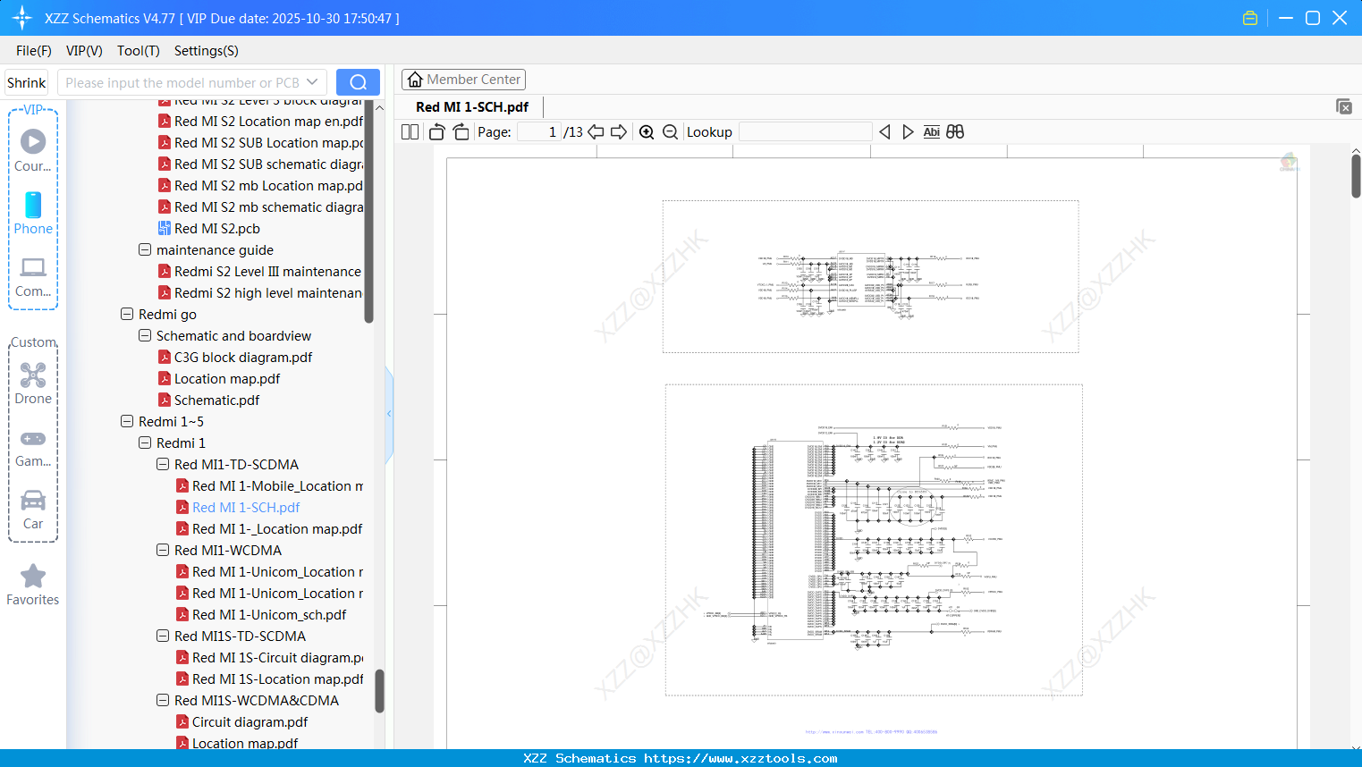Click the Lookup text field

[x=806, y=132]
